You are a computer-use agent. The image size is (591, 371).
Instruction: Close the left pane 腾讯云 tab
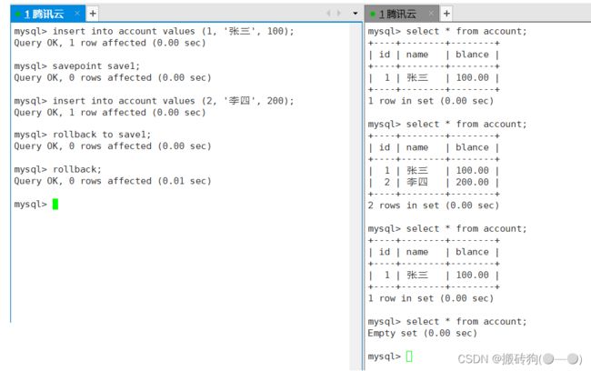coord(77,14)
